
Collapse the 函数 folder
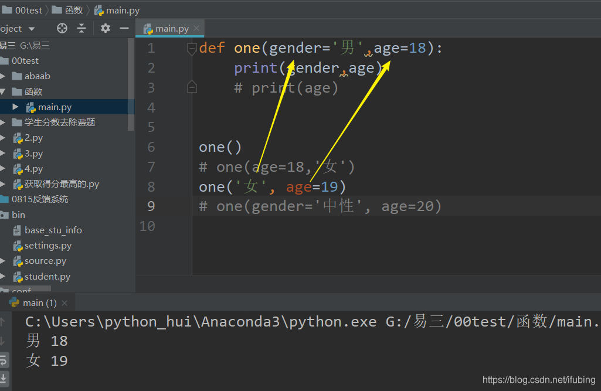coord(2,91)
